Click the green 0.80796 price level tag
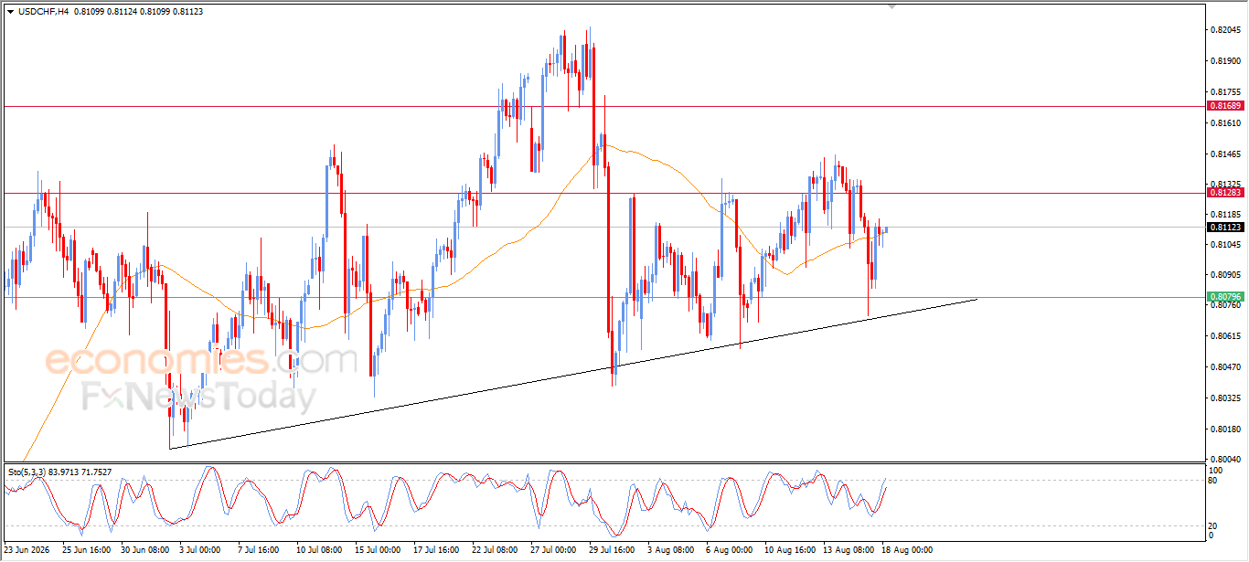This screenshot has width=1249, height=562. (1225, 297)
